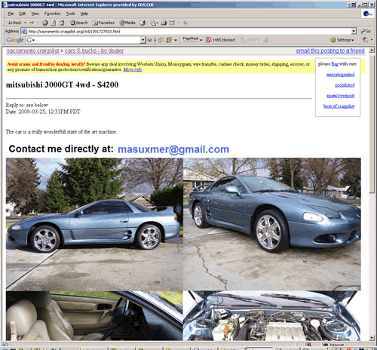Expand the Google search box dropdown
Viewport: 377px width, 350px height.
143,40
